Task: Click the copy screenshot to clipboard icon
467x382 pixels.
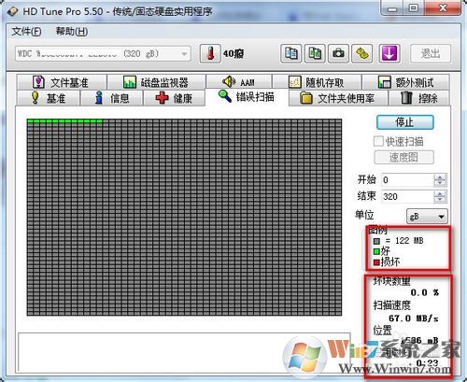Action: tap(315, 53)
